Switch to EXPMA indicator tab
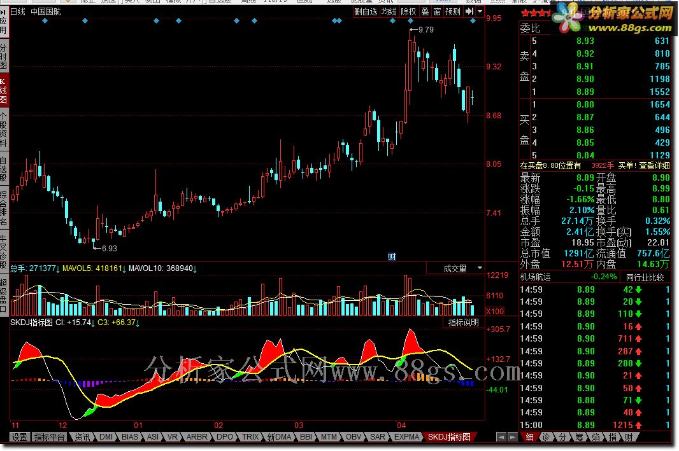This screenshot has height=451, width=679. [x=406, y=437]
